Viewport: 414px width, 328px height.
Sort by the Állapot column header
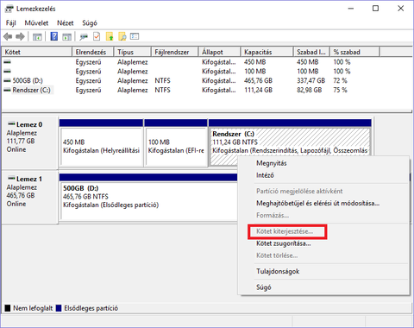(x=219, y=52)
